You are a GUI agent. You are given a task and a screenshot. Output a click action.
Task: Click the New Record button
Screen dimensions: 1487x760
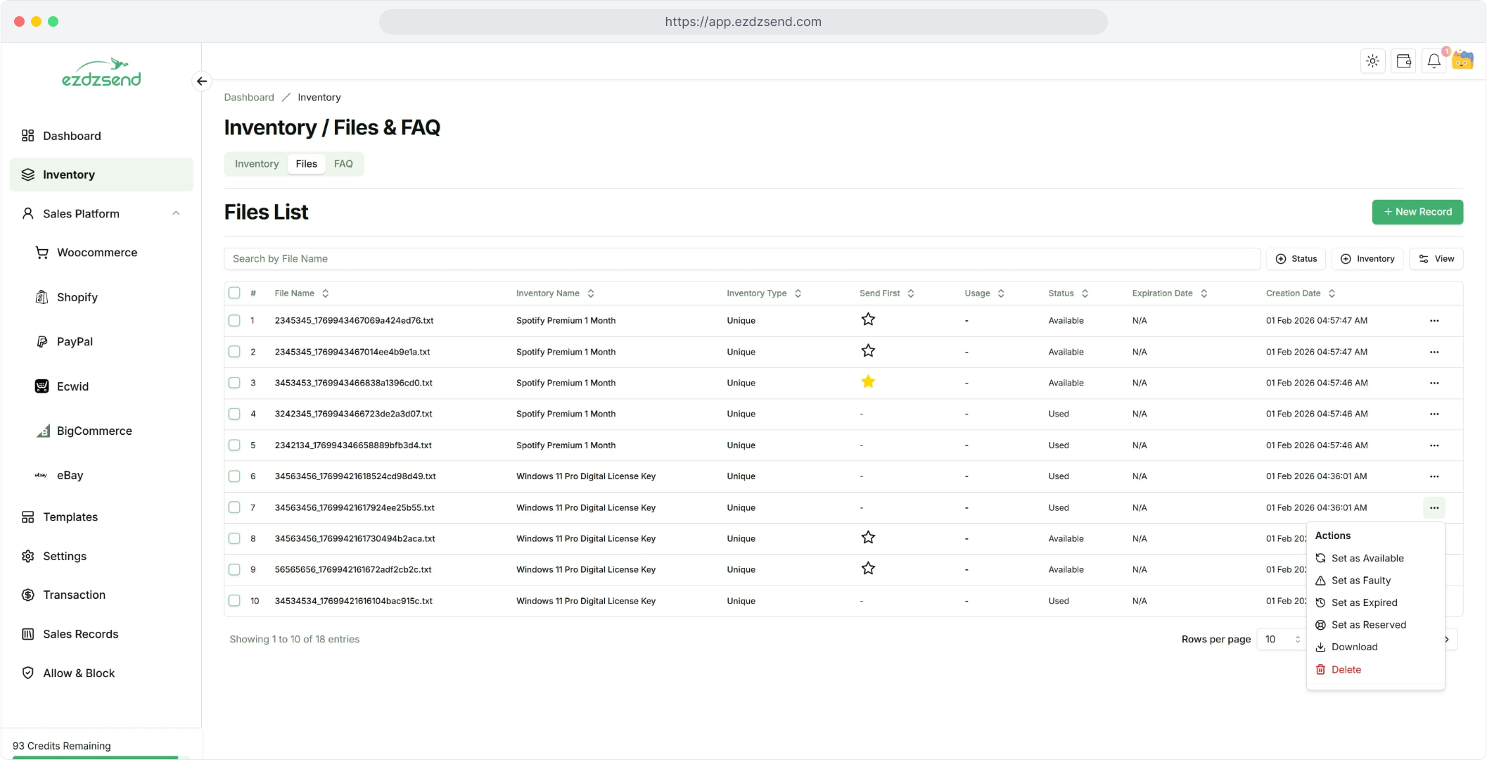pos(1417,212)
